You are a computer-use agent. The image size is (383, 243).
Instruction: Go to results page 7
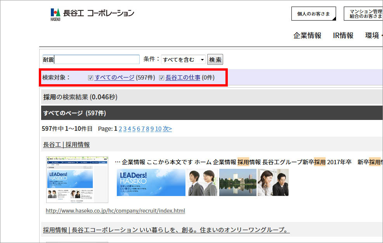click(143, 128)
